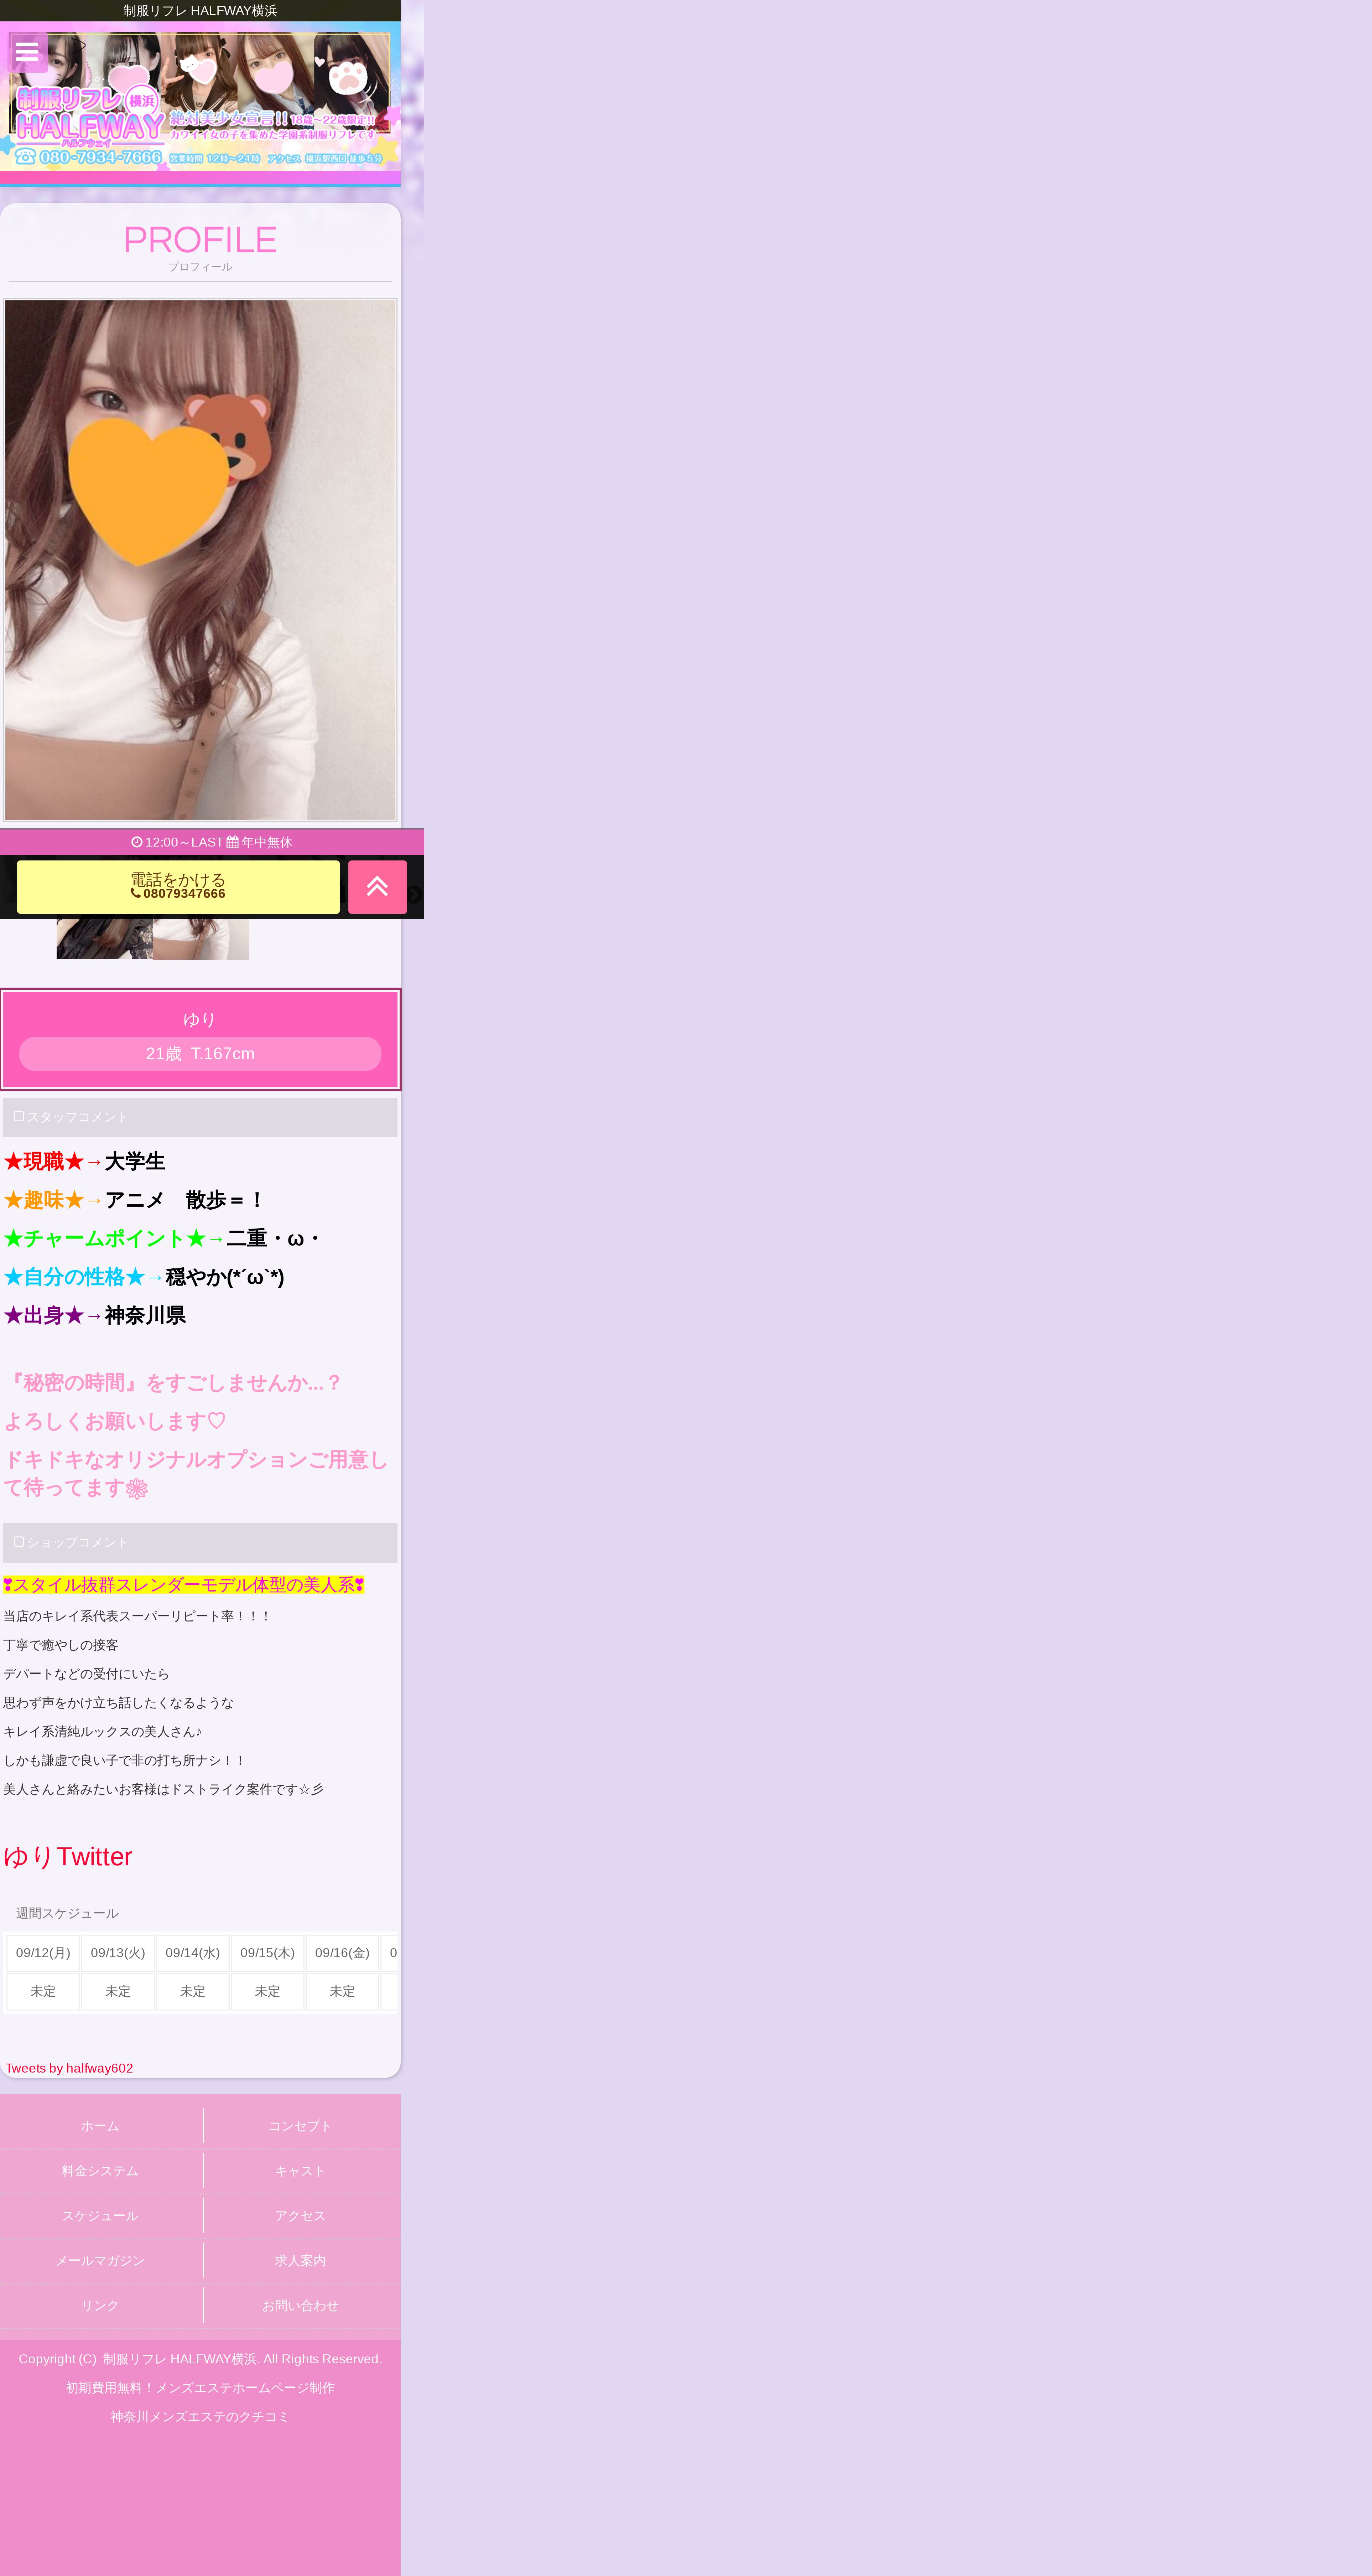
Task: Click the スタッフコメント section header
Action: pos(200,1117)
